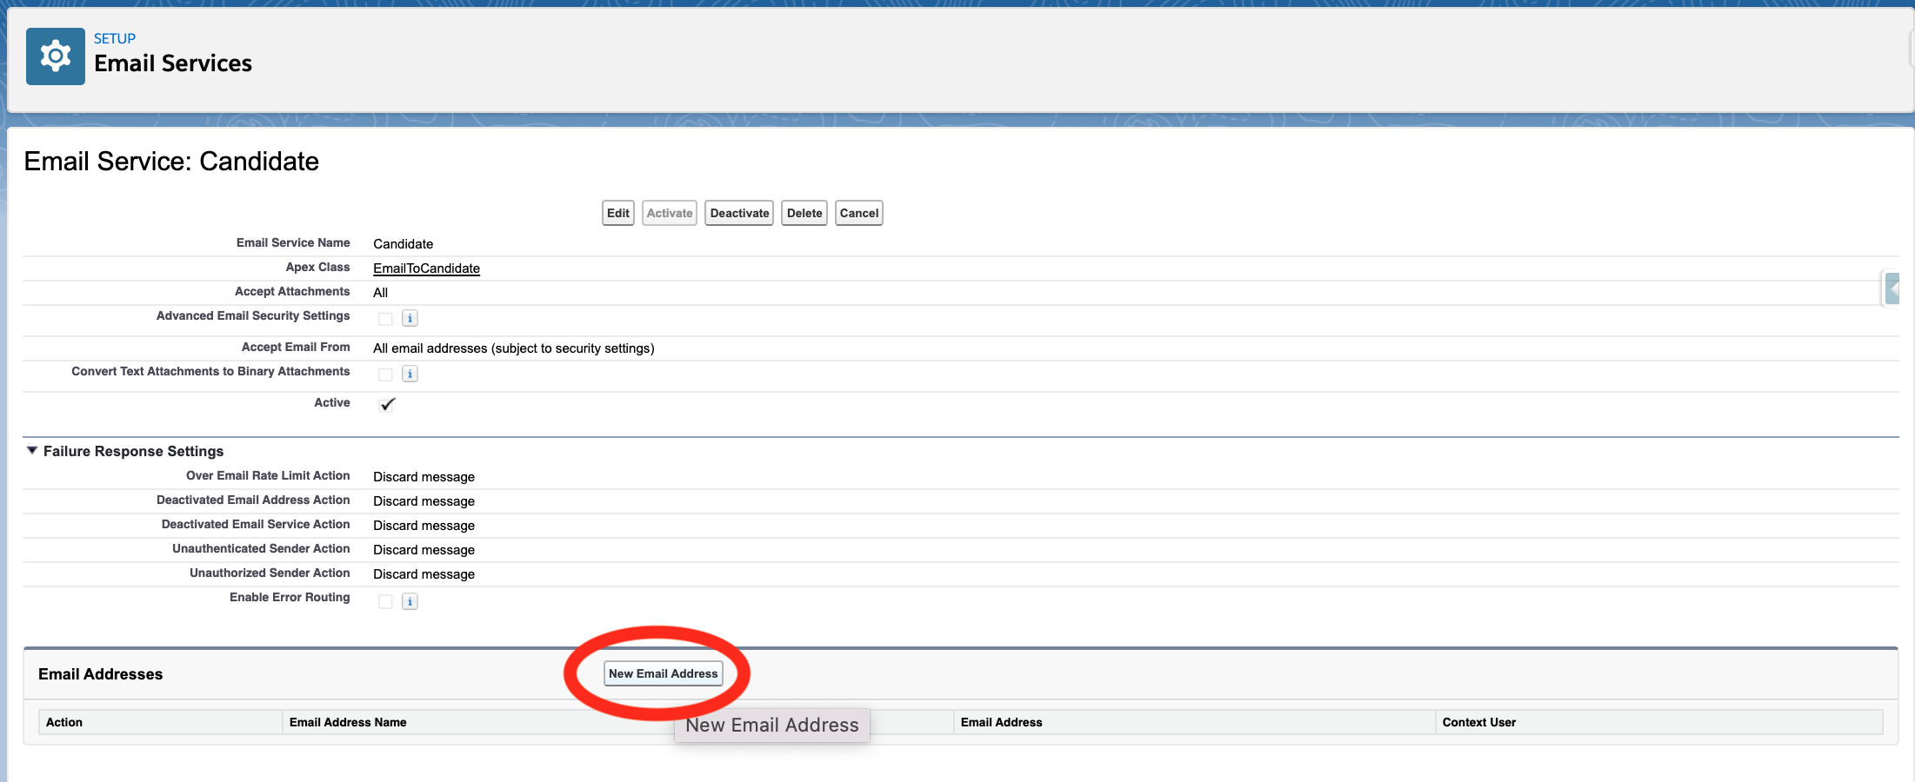This screenshot has height=782, width=1915.
Task: Click info icon beside Convert Text Attachments
Action: pyautogui.click(x=410, y=374)
